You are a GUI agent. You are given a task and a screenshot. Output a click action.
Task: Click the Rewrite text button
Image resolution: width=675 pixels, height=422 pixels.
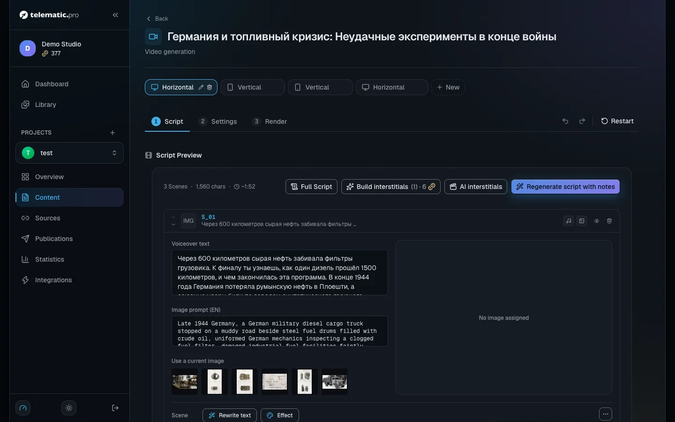pyautogui.click(x=230, y=415)
